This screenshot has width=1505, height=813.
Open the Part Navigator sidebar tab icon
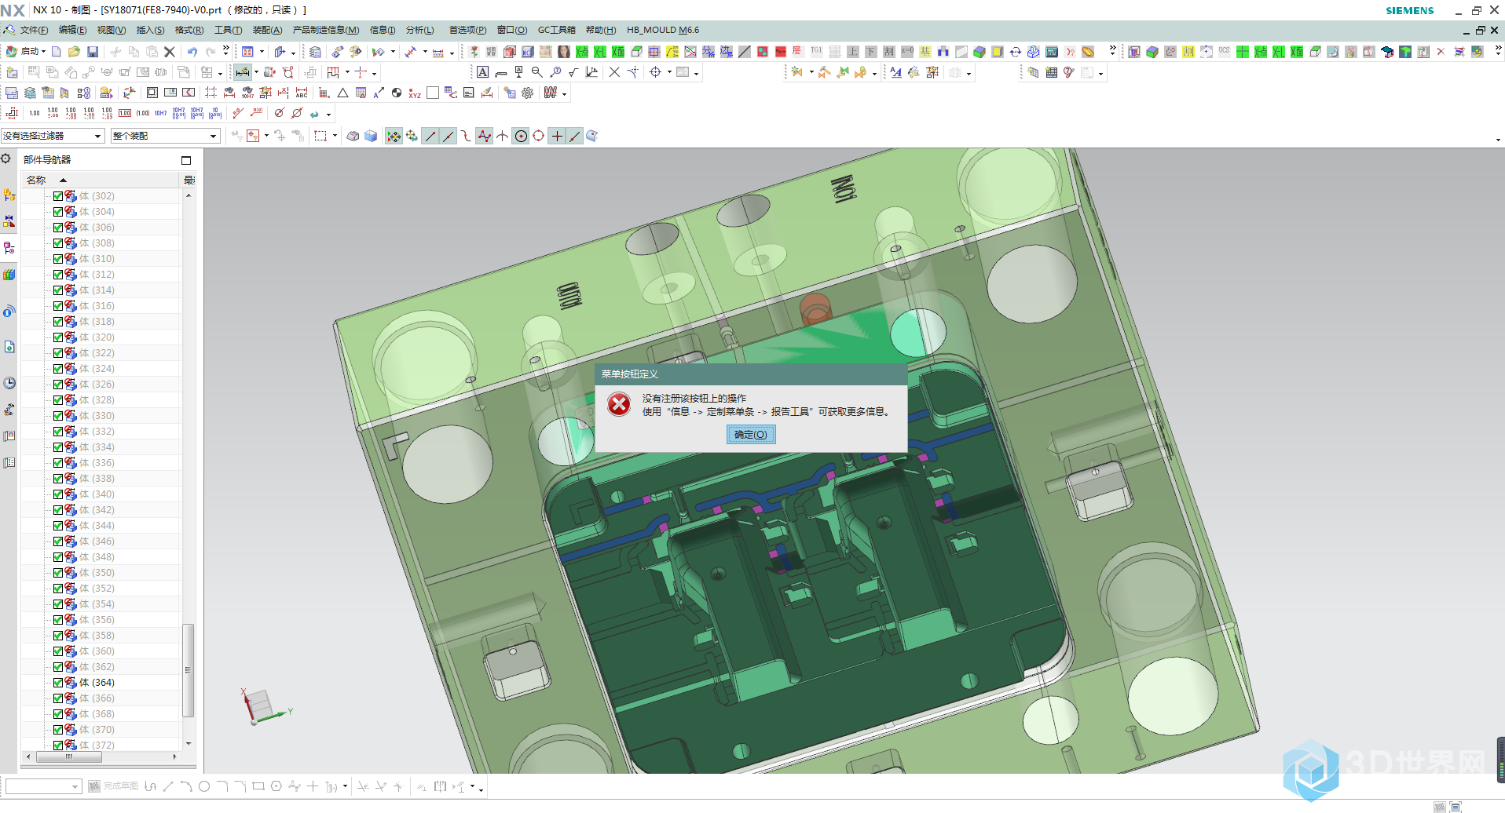pos(9,248)
